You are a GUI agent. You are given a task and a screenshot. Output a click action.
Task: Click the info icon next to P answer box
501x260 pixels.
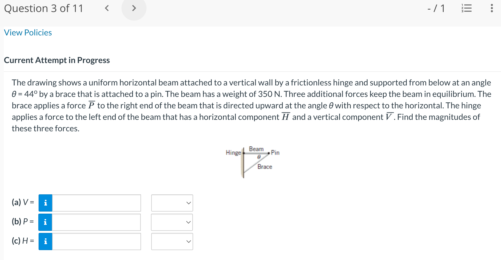pyautogui.click(x=45, y=222)
